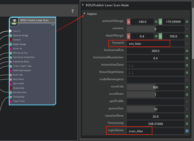
Task: Click the Intensities Data port connector
Action: click(x=11, y=62)
